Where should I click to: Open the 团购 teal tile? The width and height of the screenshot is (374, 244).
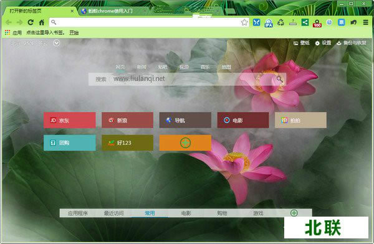point(70,143)
